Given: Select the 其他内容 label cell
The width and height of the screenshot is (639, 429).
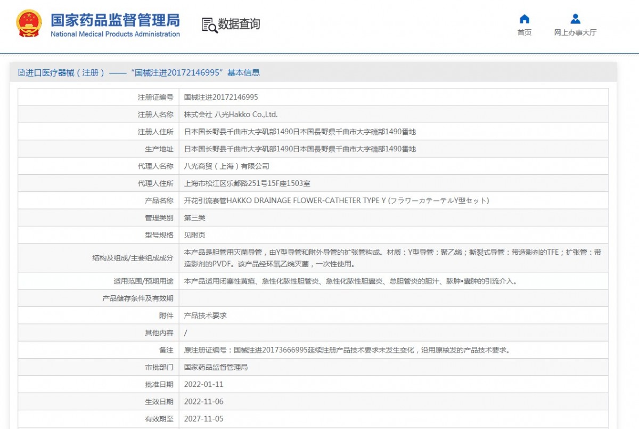Looking at the screenshot, I should pyautogui.click(x=99, y=333).
